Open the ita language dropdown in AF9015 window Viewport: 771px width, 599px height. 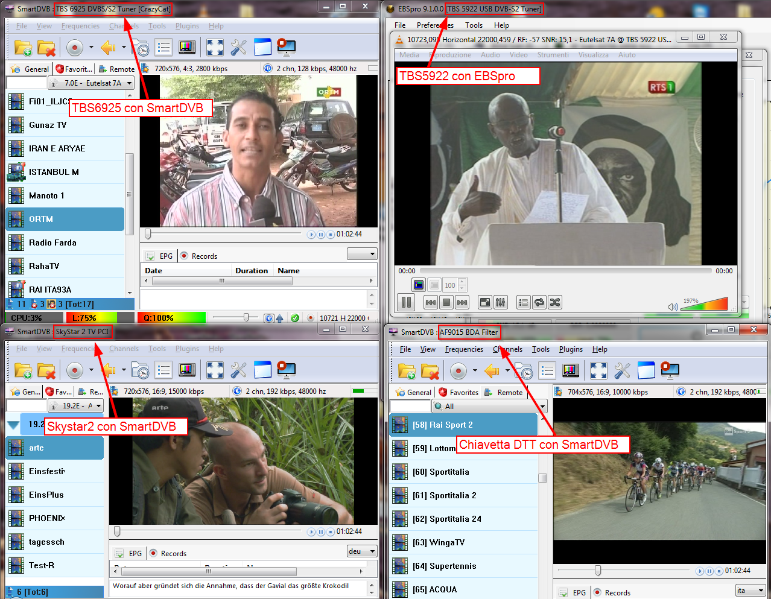750,591
